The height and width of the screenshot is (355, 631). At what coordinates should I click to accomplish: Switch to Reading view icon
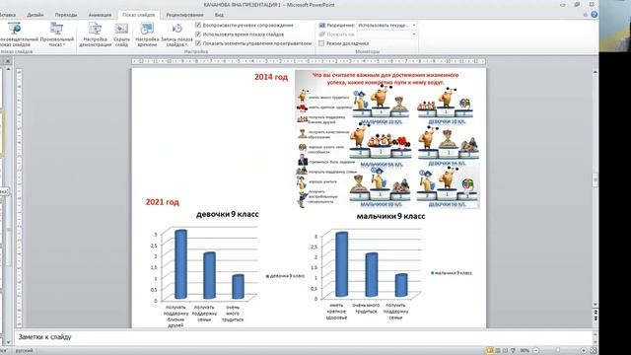click(506, 351)
